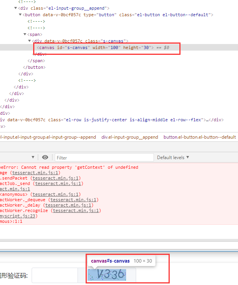238x285 pixels.
Task: Select the closing button tag row
Action: (x=34, y=67)
